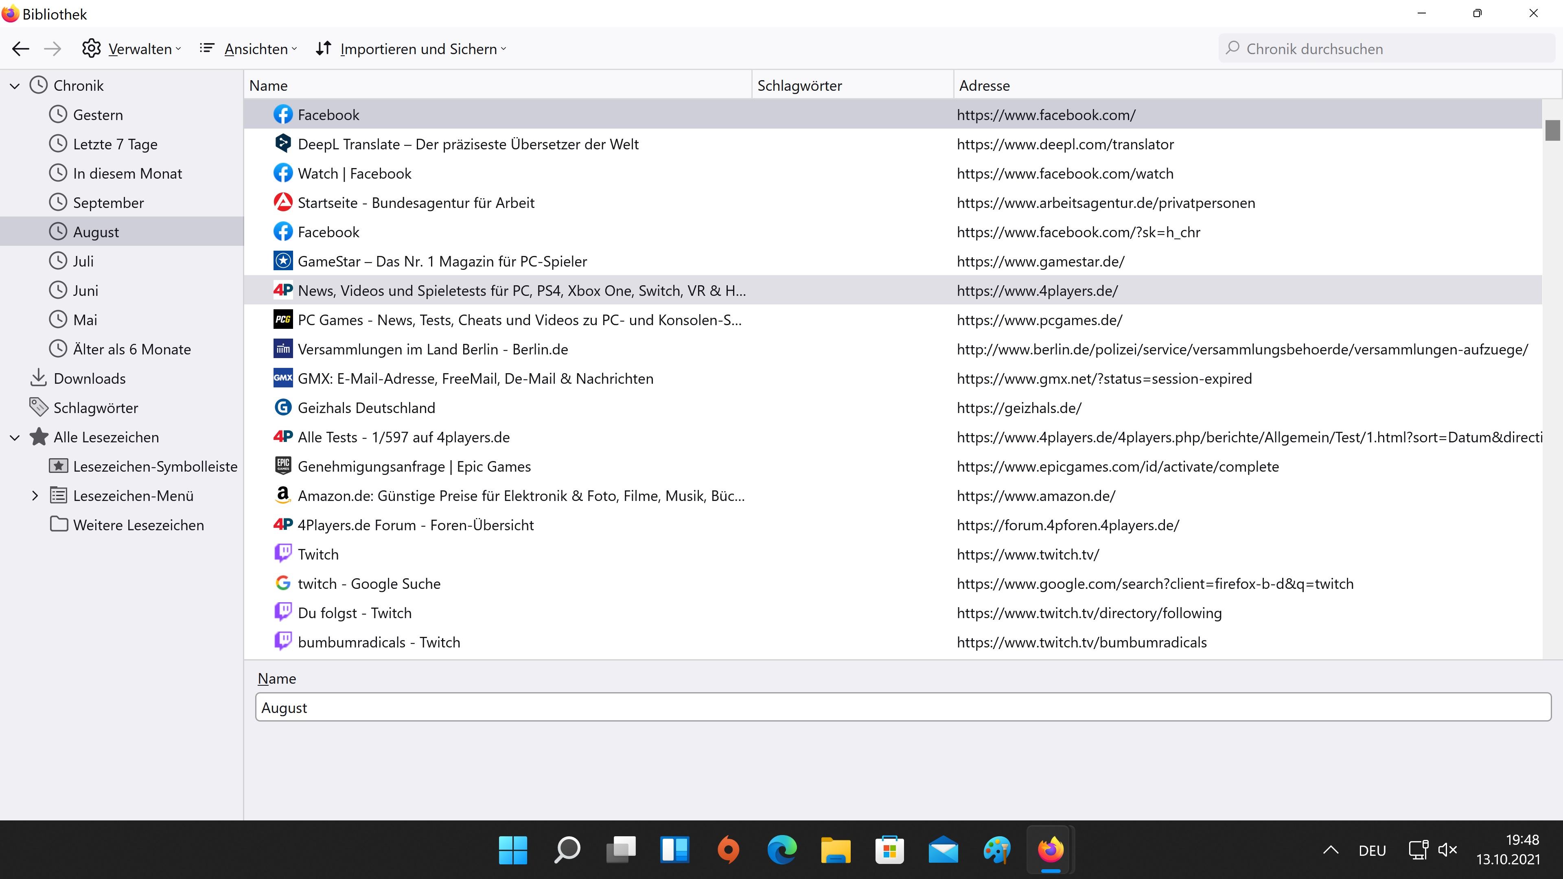Click the muted volume tray icon
The image size is (1563, 879).
(1448, 850)
